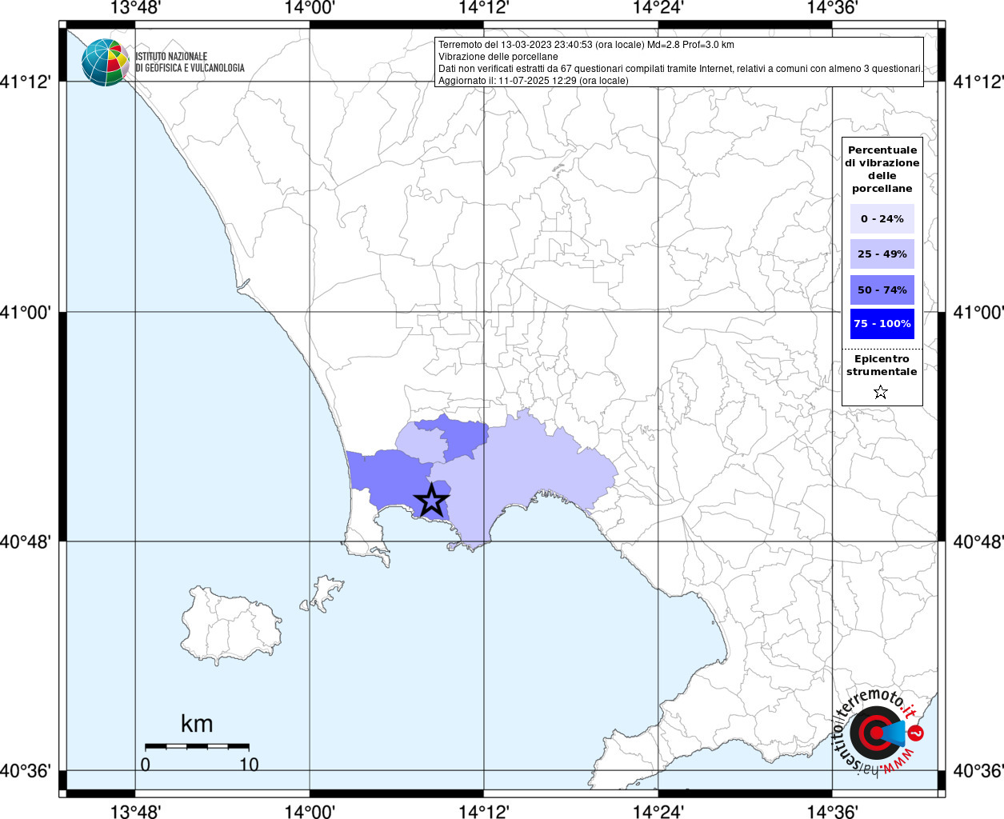
Task: Click the top 14°24' longitude label
Action: [658, 8]
